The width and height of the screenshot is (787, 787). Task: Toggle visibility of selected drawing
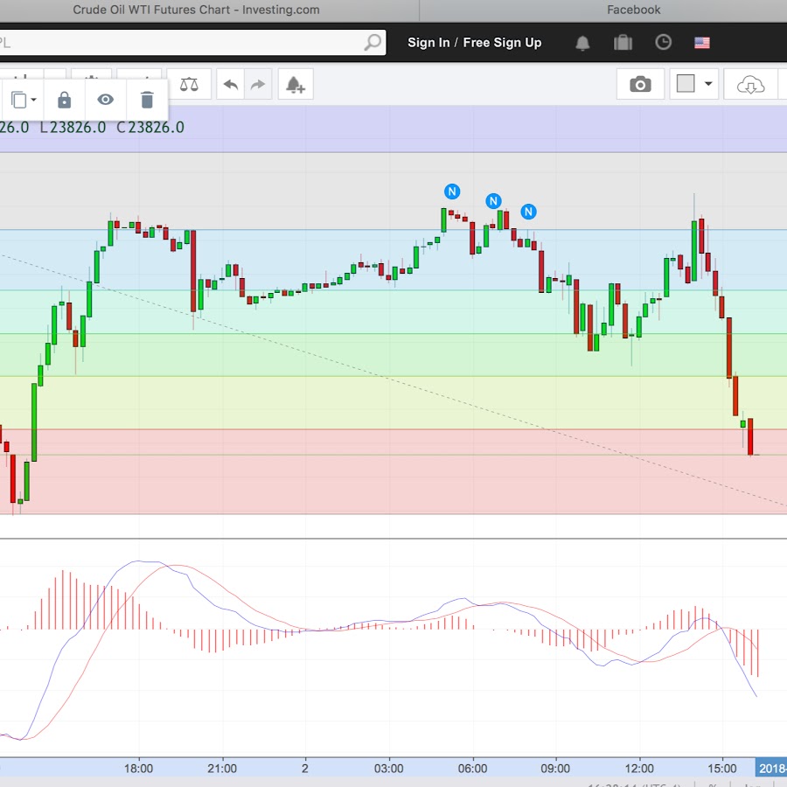click(106, 100)
